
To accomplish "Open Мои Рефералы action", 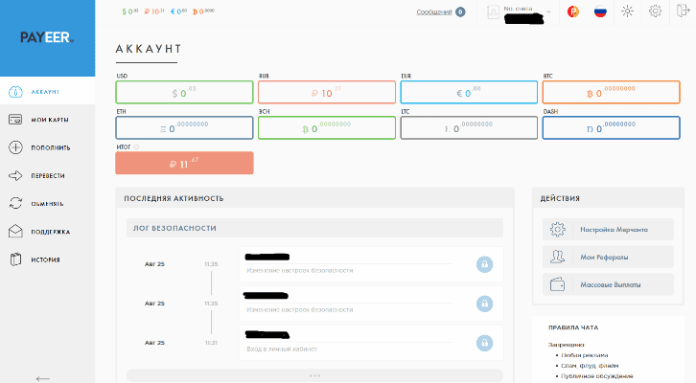I will click(x=608, y=257).
